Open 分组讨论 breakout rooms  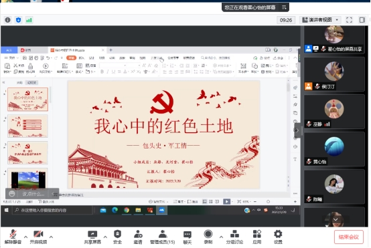click(234, 237)
